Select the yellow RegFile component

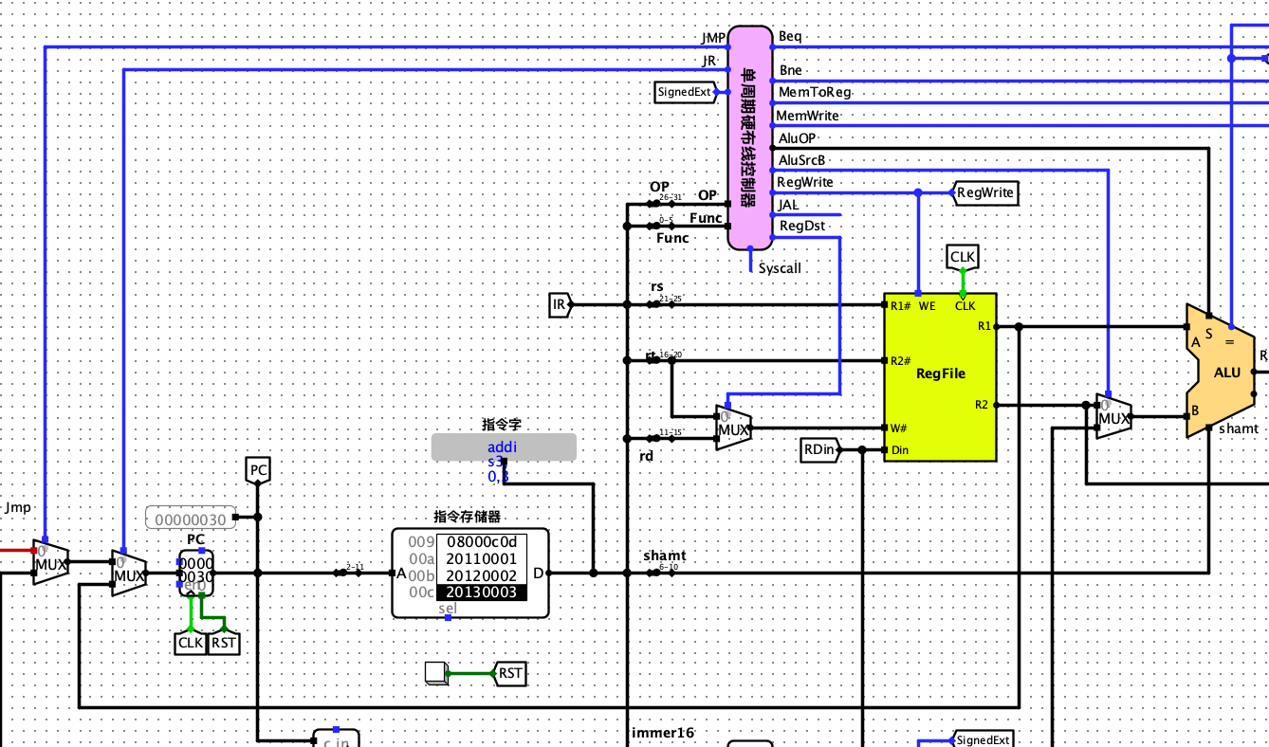[x=940, y=376]
